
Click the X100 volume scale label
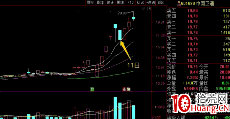point(156,117)
